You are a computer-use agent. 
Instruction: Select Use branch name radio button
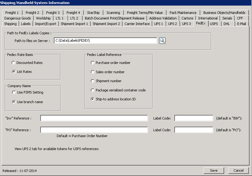point(13,102)
